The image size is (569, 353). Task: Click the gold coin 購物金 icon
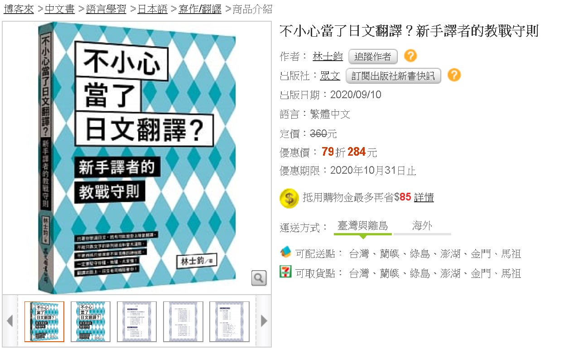(289, 198)
